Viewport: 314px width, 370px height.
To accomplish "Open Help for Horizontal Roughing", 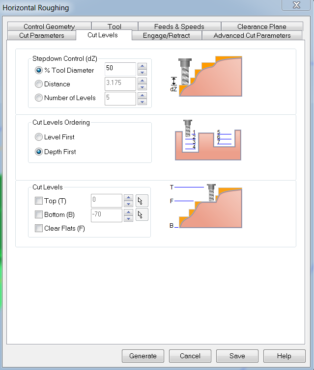I will click(x=284, y=356).
